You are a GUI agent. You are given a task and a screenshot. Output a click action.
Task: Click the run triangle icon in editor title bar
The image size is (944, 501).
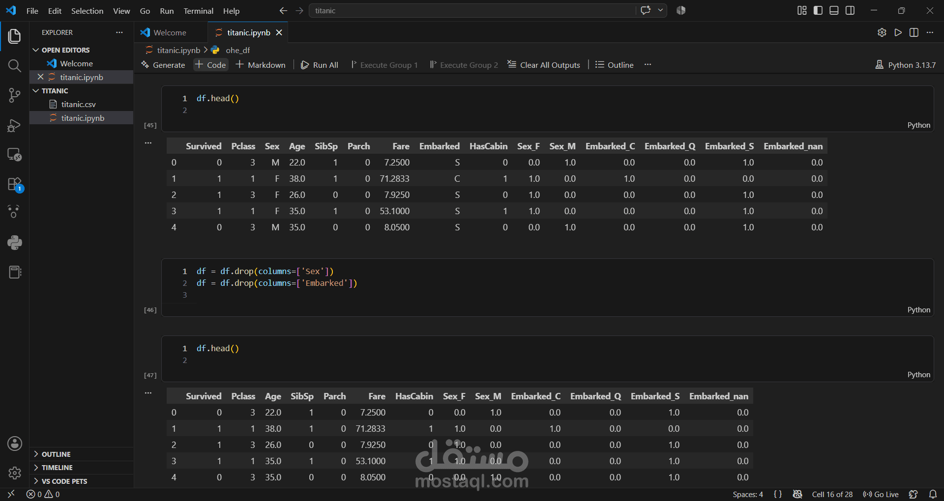coord(898,32)
